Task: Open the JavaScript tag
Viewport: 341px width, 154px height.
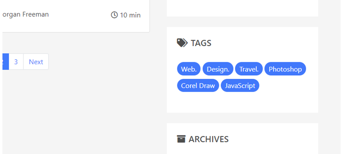Action: [240, 85]
